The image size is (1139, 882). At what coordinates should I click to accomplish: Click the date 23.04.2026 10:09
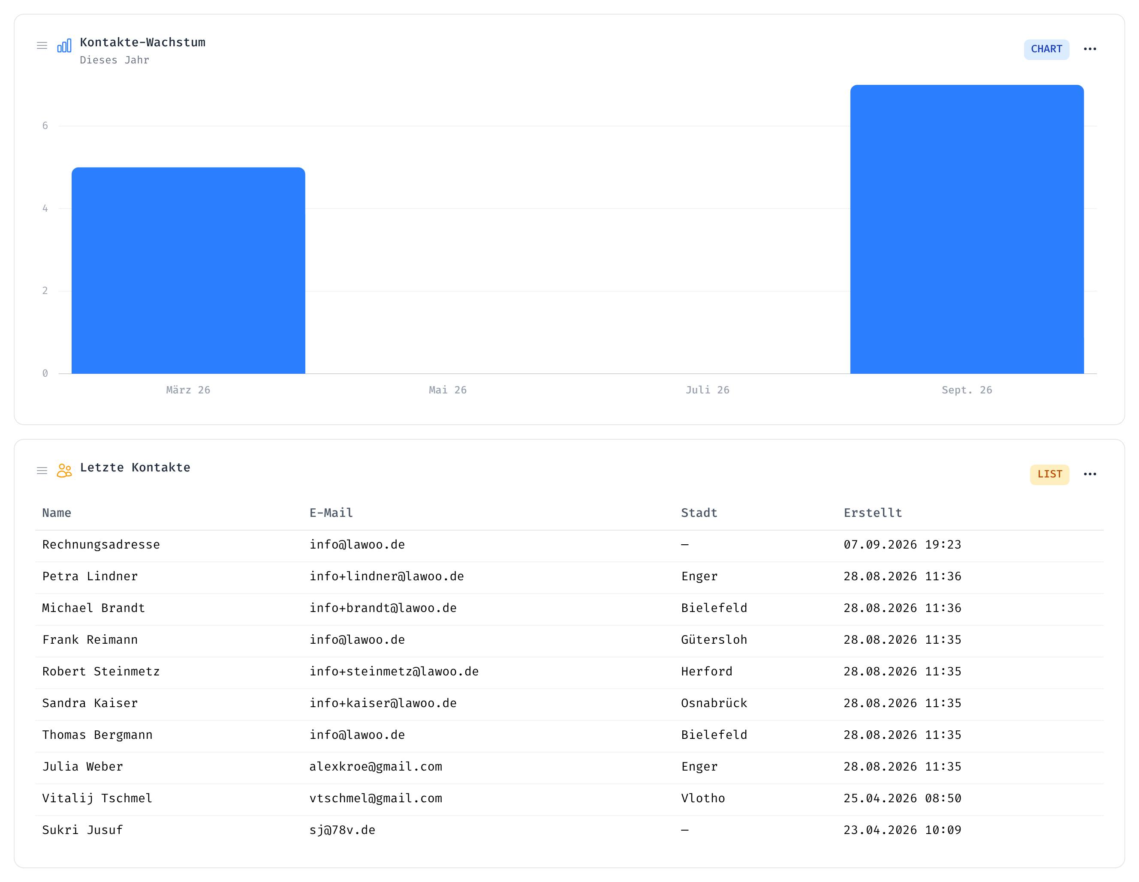pos(902,831)
